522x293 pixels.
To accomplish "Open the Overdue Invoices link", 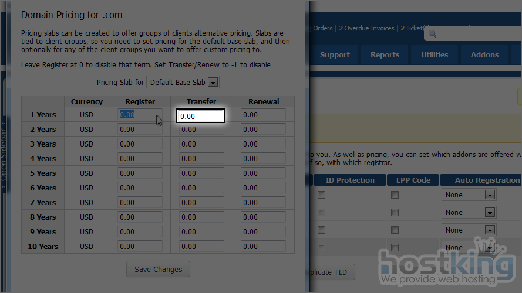I will pos(369,28).
